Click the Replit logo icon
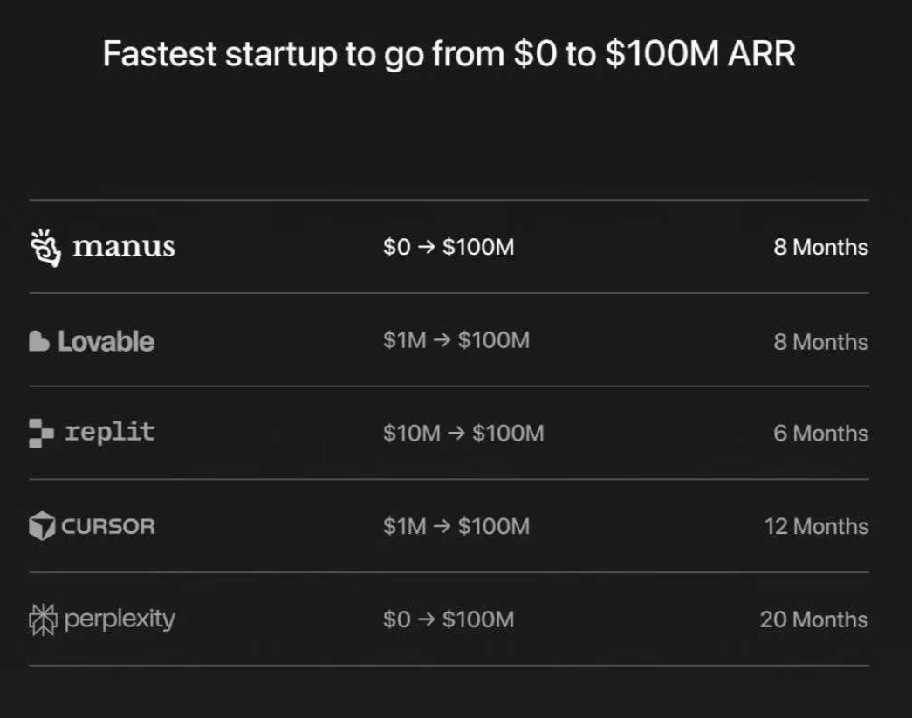Screen dimensions: 912x718 (41, 433)
